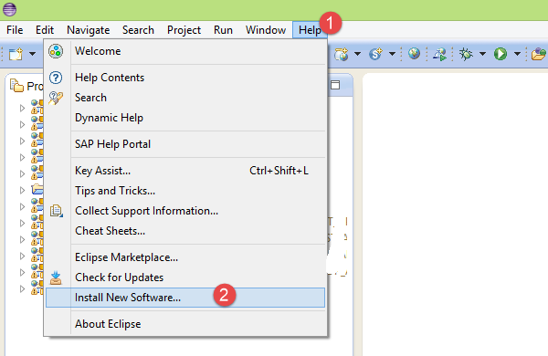548x356 pixels.
Task: Open the web browser globe icon
Action: pyautogui.click(x=414, y=54)
